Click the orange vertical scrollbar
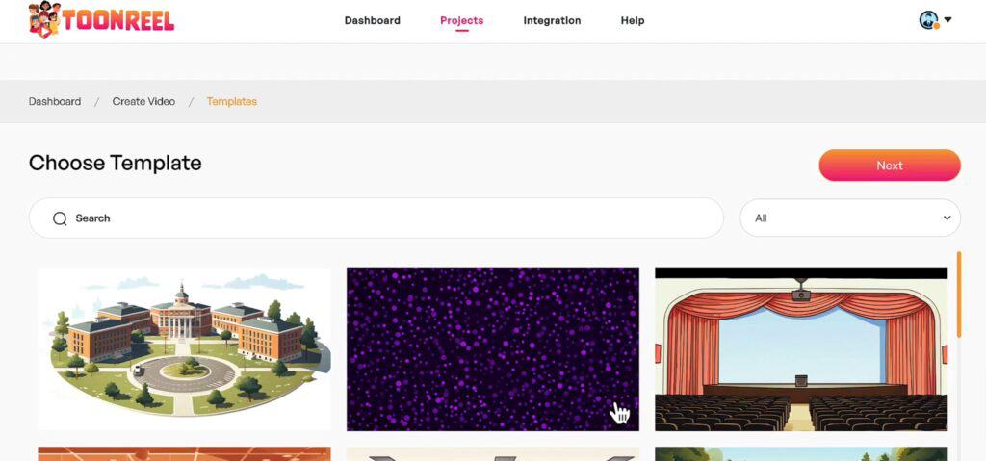 click(x=959, y=295)
